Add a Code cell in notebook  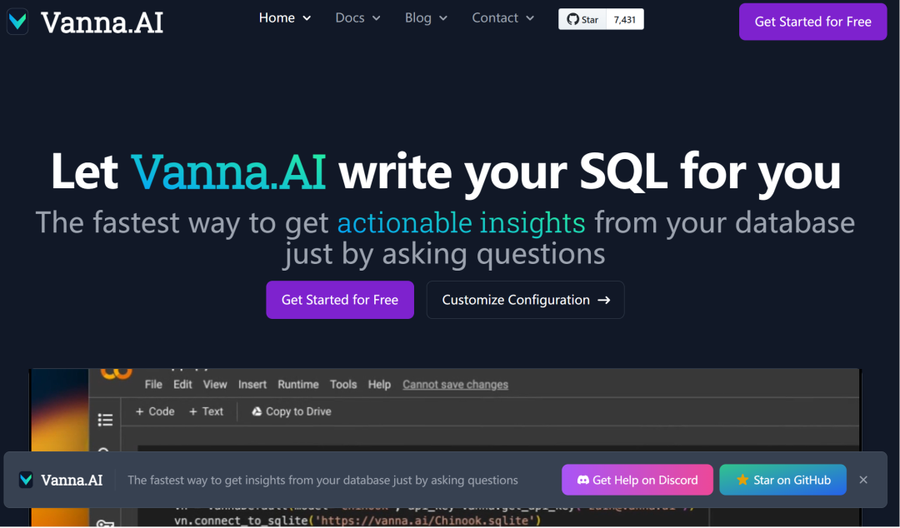pyautogui.click(x=155, y=411)
